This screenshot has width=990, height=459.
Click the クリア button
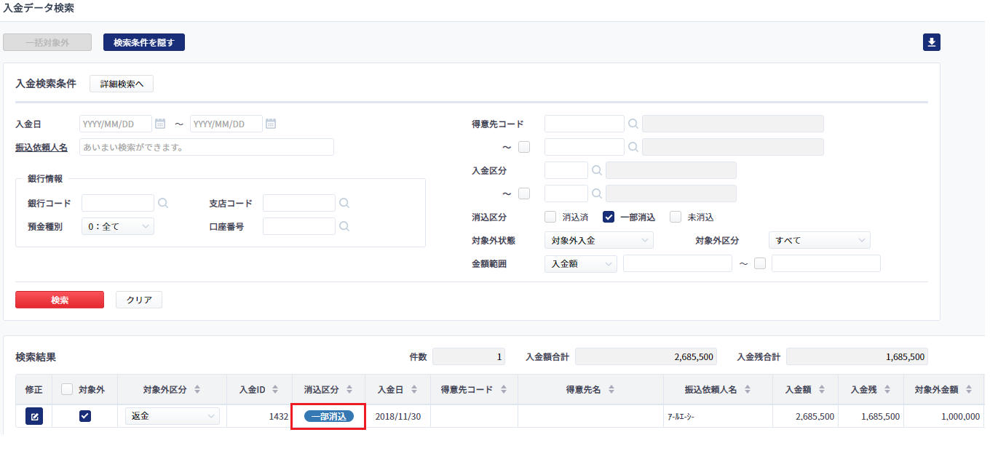(139, 300)
